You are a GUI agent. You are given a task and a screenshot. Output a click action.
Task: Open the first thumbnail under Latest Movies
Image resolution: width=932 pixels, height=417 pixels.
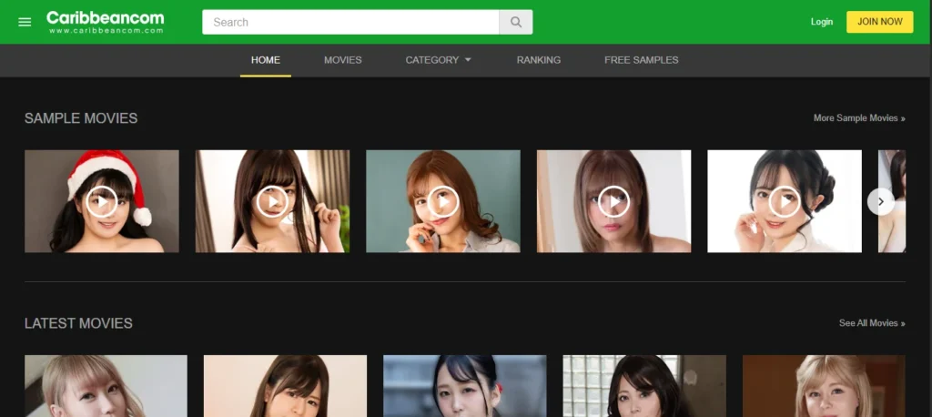click(x=106, y=386)
